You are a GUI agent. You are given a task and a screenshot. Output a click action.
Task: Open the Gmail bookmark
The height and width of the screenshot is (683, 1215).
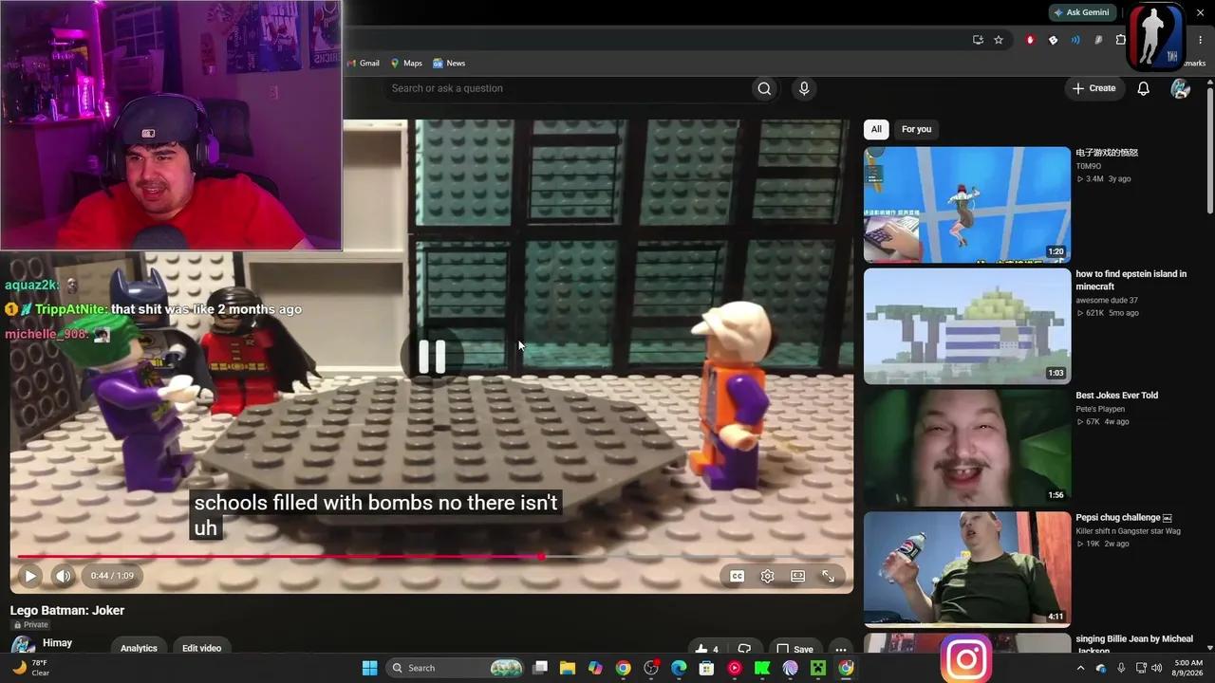[363, 64]
